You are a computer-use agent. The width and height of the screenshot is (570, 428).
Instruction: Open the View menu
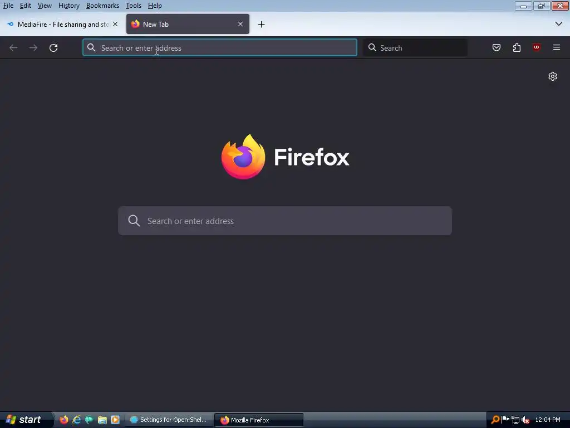[45, 6]
